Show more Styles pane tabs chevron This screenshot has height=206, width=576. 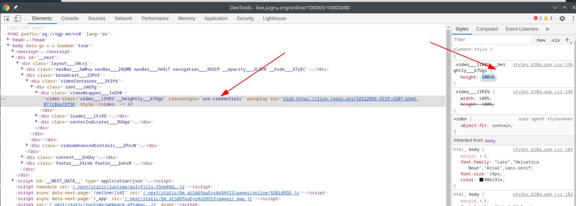[547, 29]
